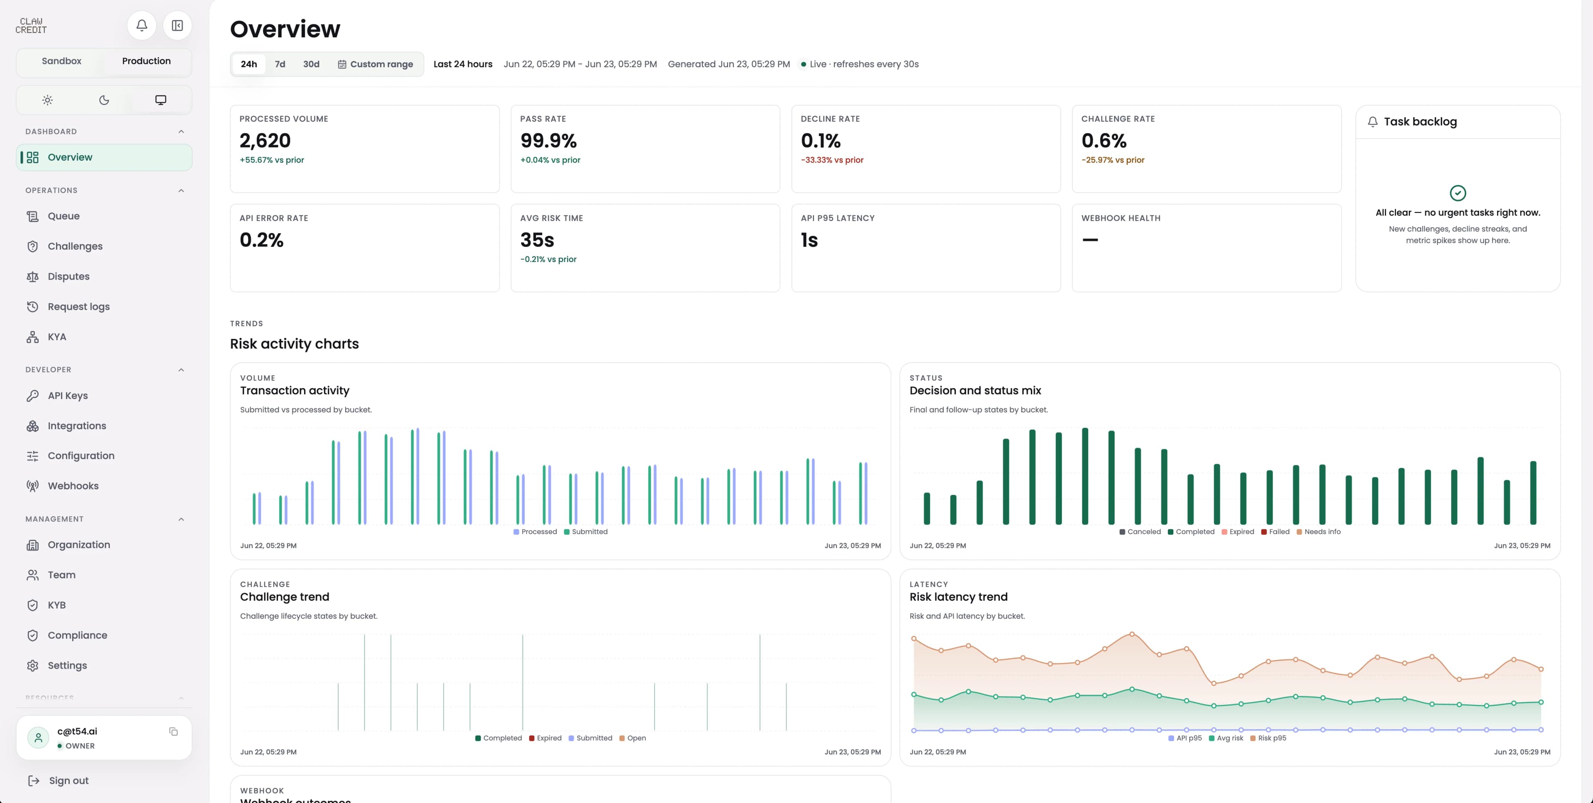Click 'Live · refreshes every 30s' status

pos(860,64)
